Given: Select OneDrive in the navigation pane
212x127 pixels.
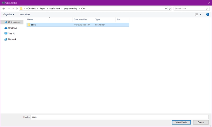Looking at the screenshot, I should (12, 28).
